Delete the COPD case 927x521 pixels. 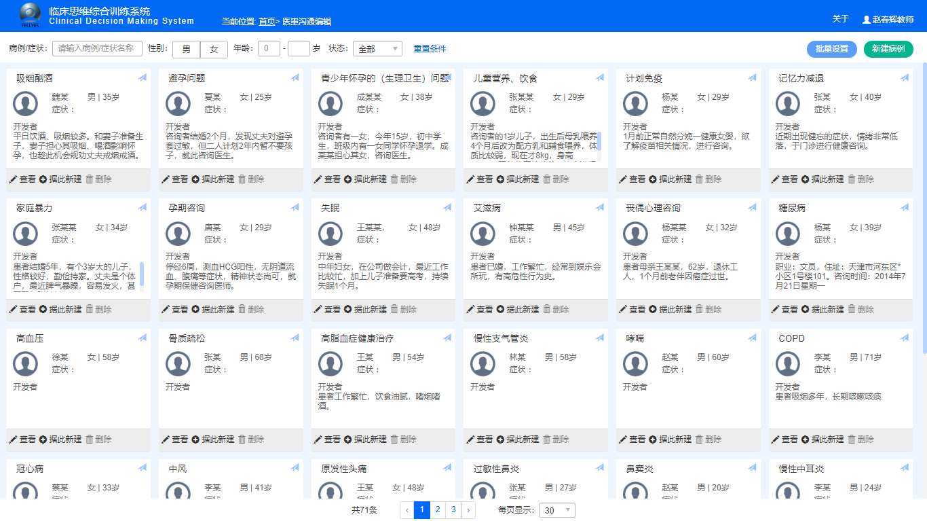coord(860,439)
